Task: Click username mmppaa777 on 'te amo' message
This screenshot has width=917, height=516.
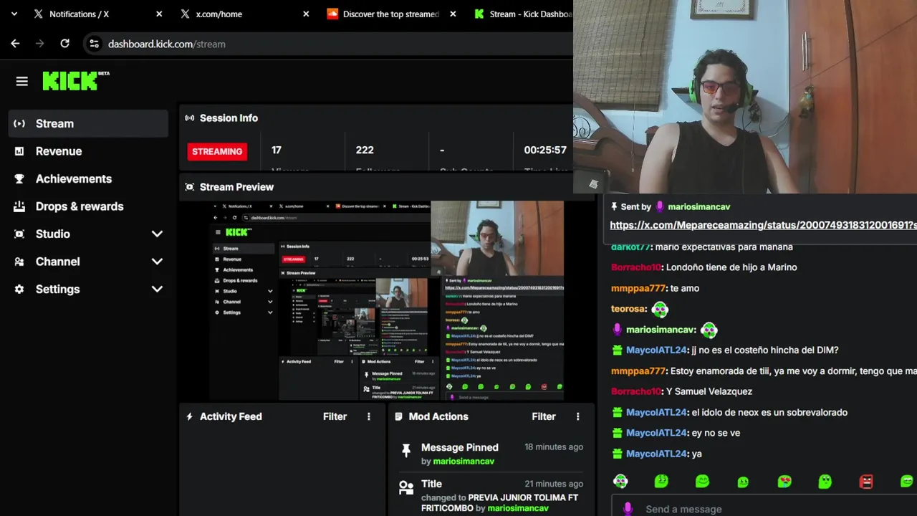Action: coord(638,288)
